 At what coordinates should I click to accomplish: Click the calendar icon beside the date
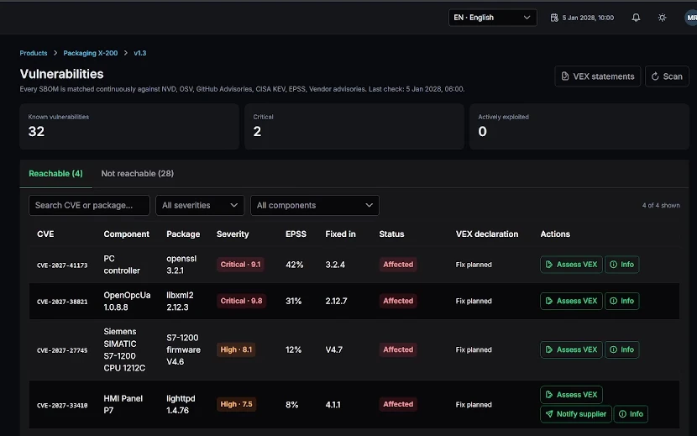[x=554, y=18]
